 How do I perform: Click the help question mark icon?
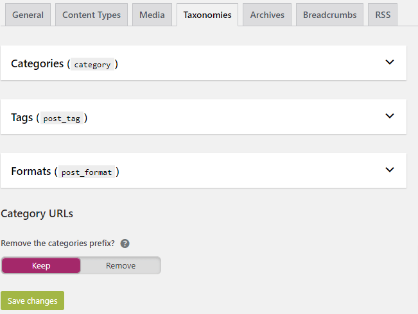(x=125, y=244)
